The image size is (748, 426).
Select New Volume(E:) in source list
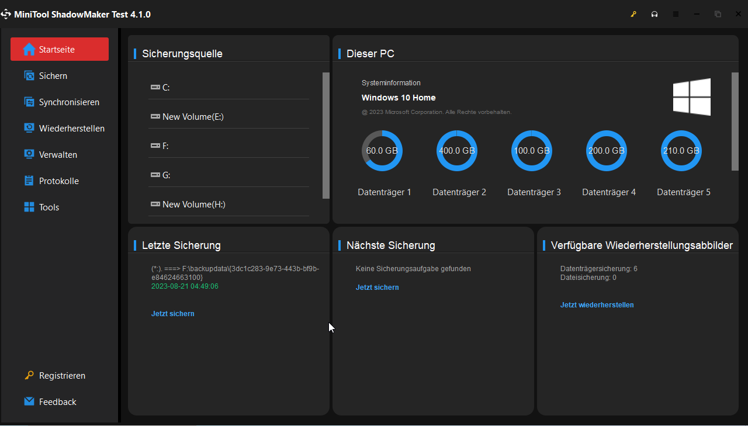click(x=228, y=117)
